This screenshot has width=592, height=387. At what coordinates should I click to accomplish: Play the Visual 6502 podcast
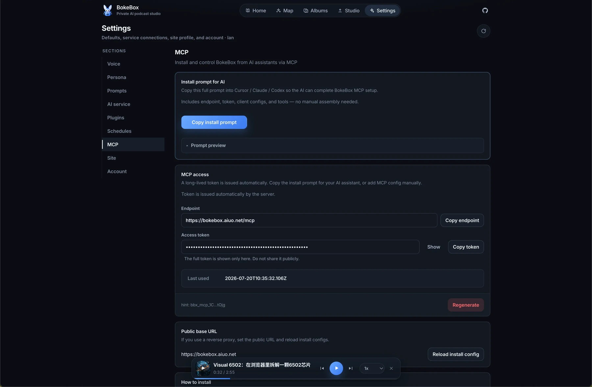tap(336, 368)
